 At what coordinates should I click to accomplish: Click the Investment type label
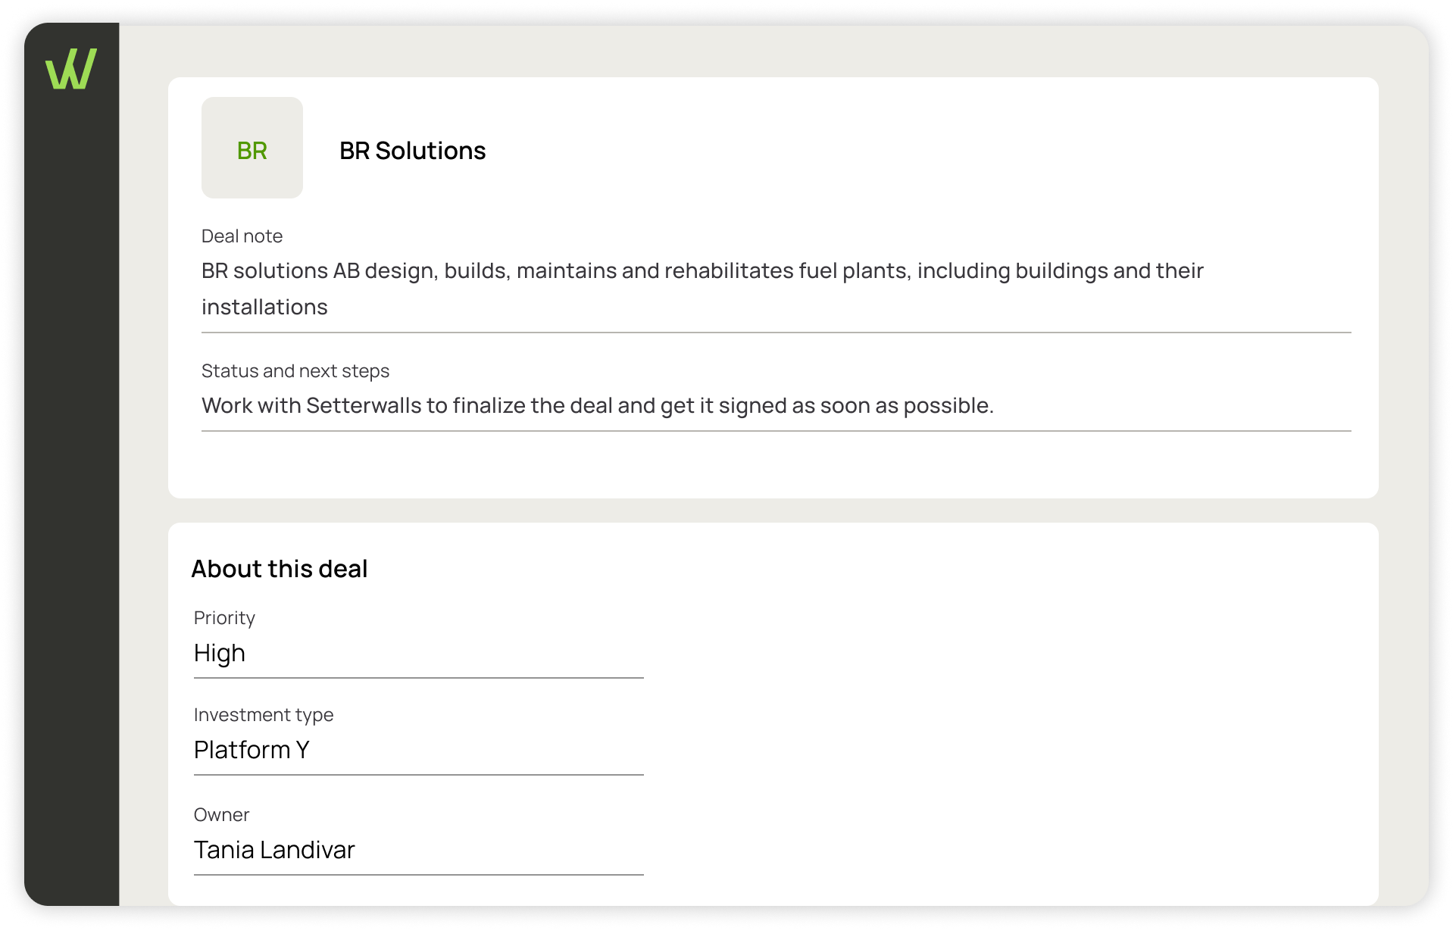pyautogui.click(x=264, y=715)
